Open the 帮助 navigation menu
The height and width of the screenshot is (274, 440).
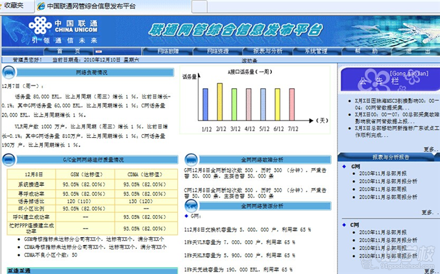(x=366, y=51)
